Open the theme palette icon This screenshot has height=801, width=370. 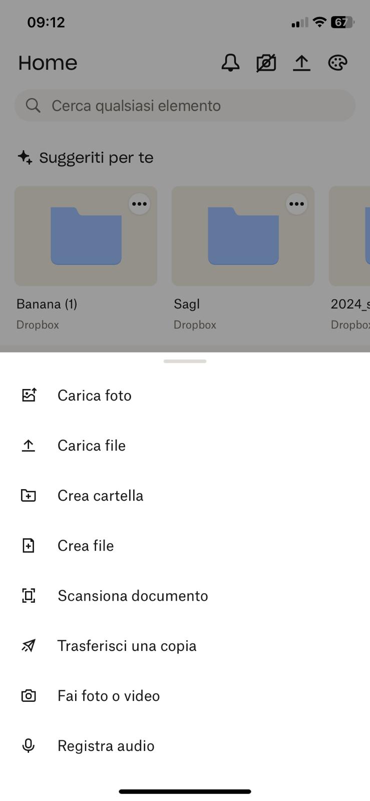pos(338,63)
